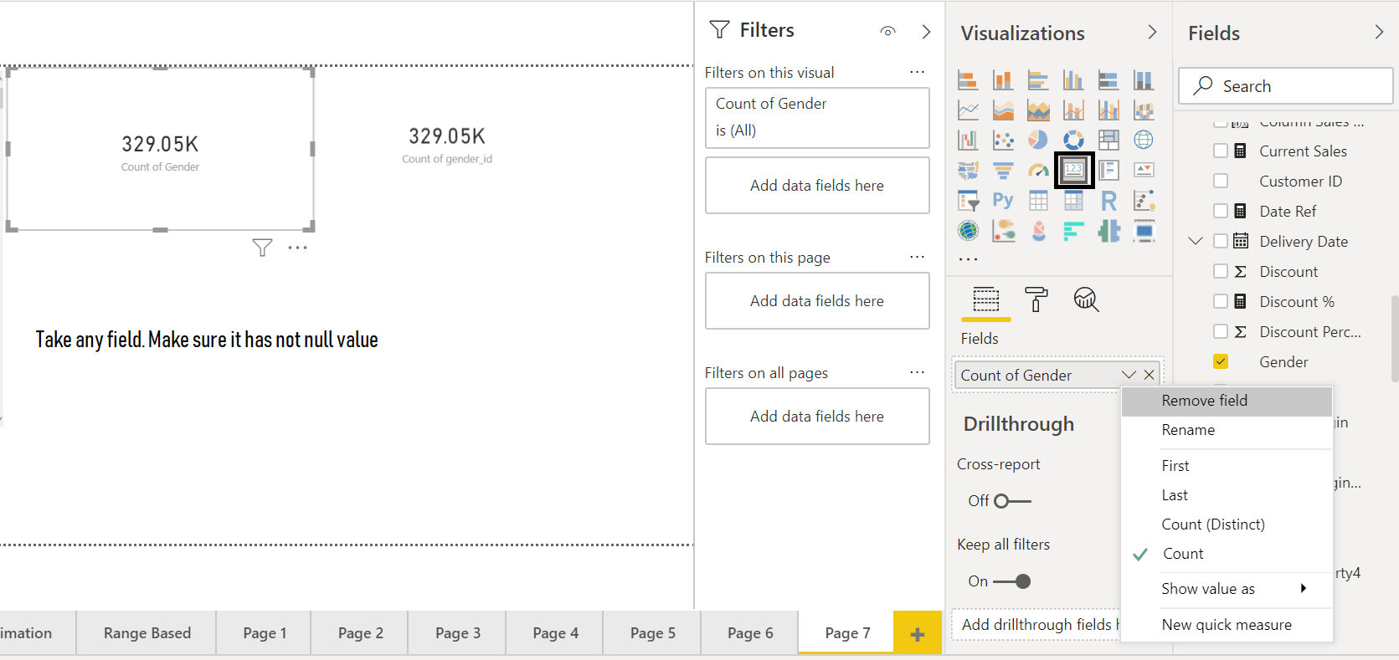Collapse the Filters pane chevron
Screen dimensions: 1399x660
point(926,31)
